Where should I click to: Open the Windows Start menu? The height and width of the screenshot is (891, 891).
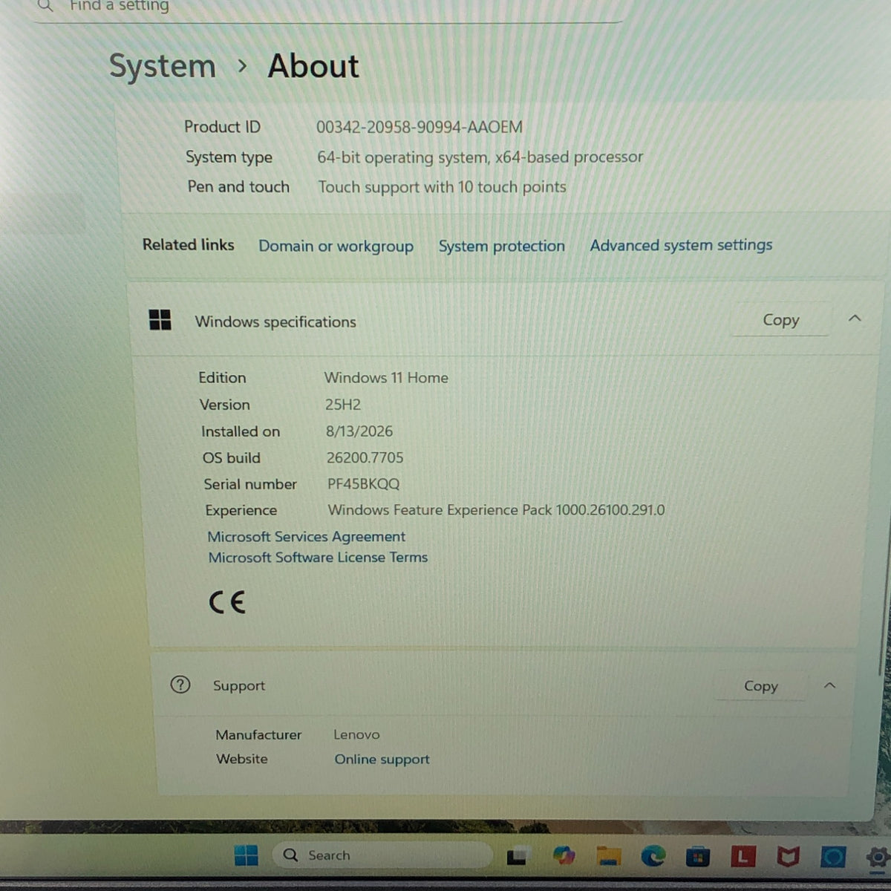click(x=246, y=855)
